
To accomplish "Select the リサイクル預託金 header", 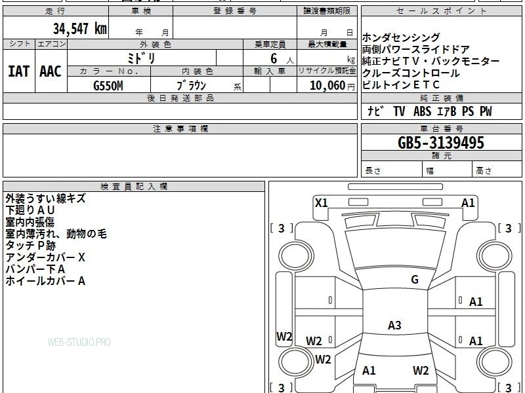I will [327, 71].
